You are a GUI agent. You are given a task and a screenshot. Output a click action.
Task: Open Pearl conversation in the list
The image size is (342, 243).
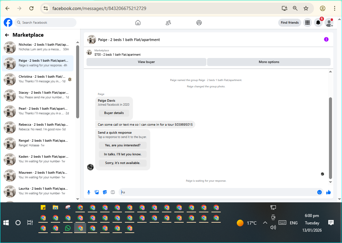(x=38, y=111)
